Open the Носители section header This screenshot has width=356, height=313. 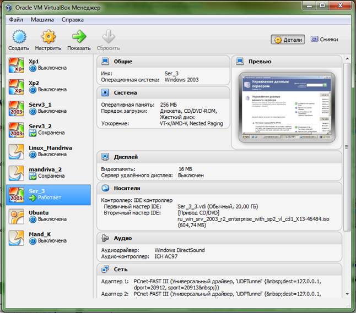219,188
